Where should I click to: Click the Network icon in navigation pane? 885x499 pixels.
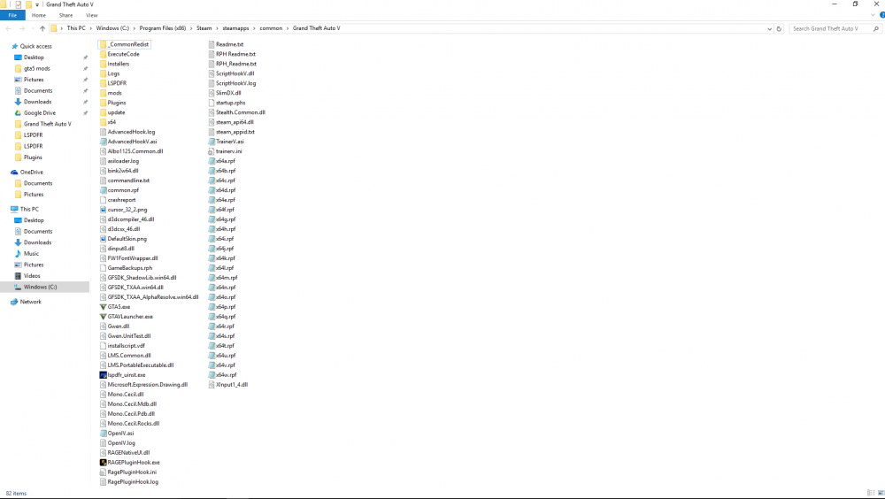click(14, 302)
